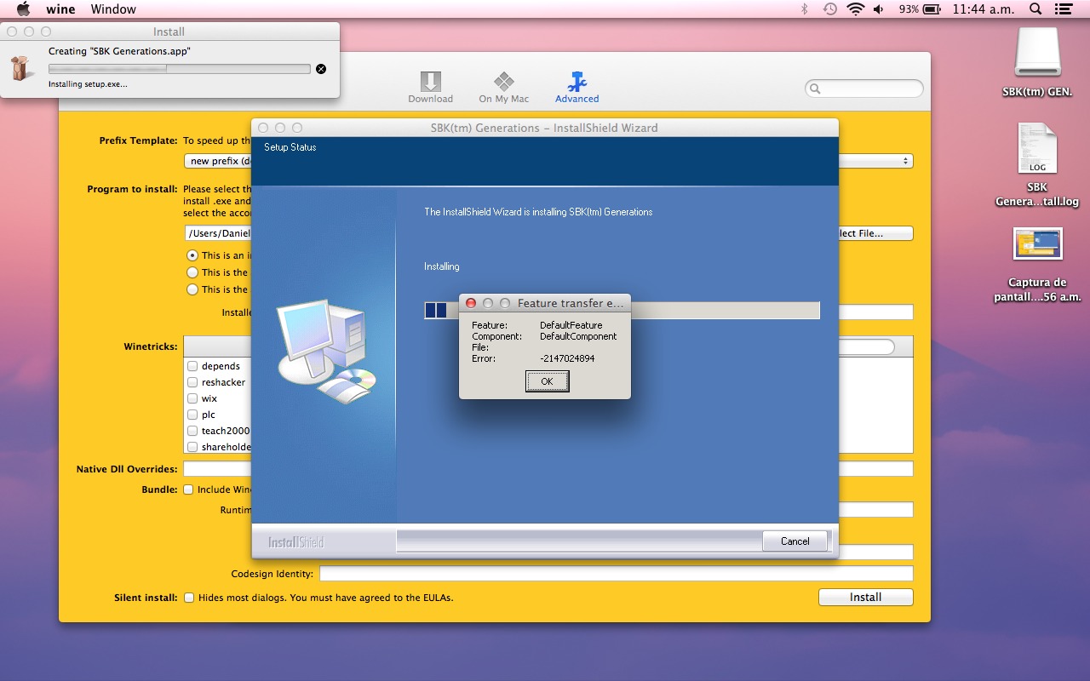Click the /Users/Daniel program path field

coord(218,233)
